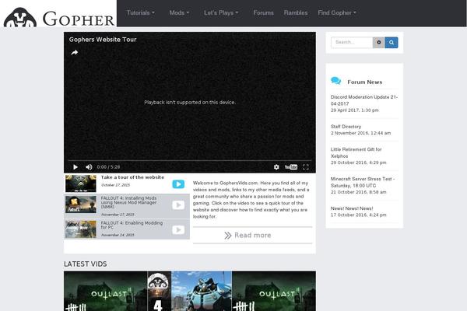Open the Staff Directory forum post
Image resolution: width=467 pixels, height=311 pixels.
tap(346, 127)
